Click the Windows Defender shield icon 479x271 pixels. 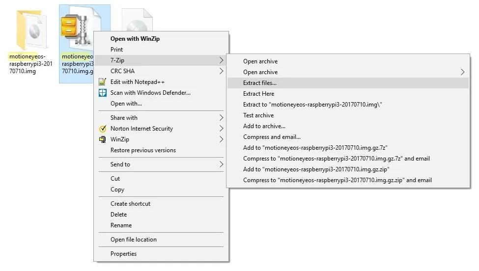click(103, 93)
